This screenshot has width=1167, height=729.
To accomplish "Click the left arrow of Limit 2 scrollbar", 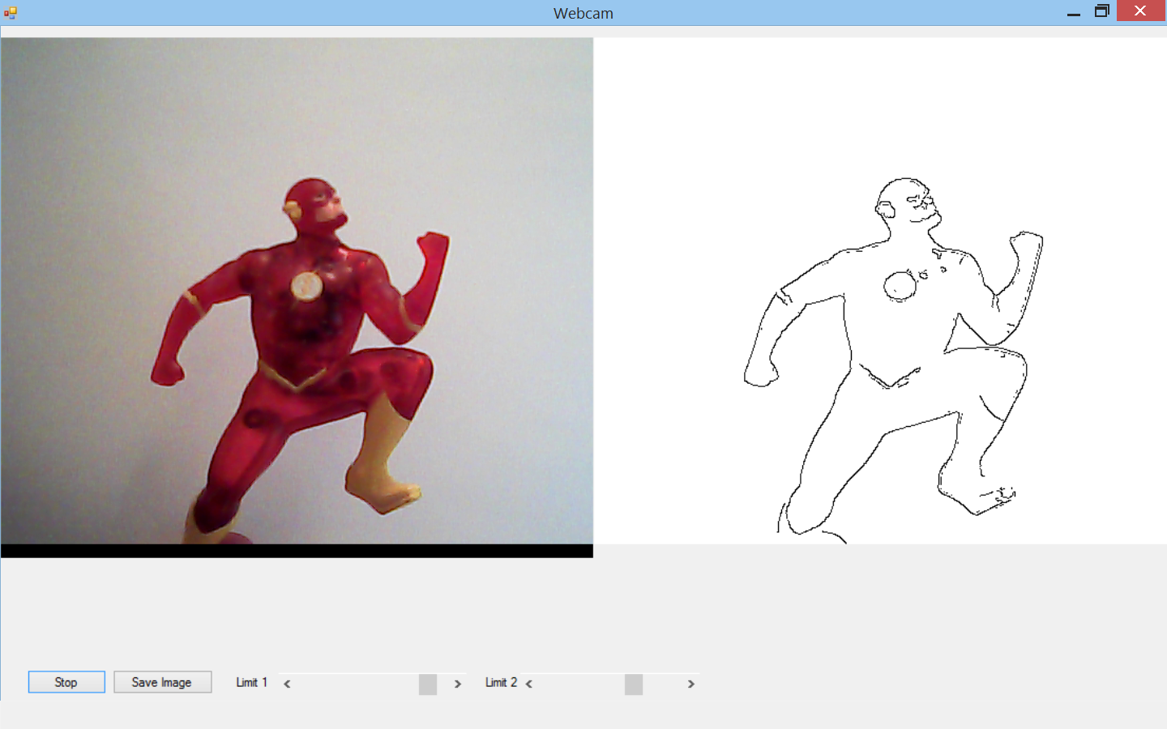I will pyautogui.click(x=529, y=684).
